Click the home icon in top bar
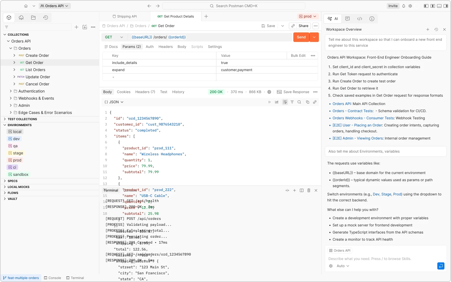 26,6
